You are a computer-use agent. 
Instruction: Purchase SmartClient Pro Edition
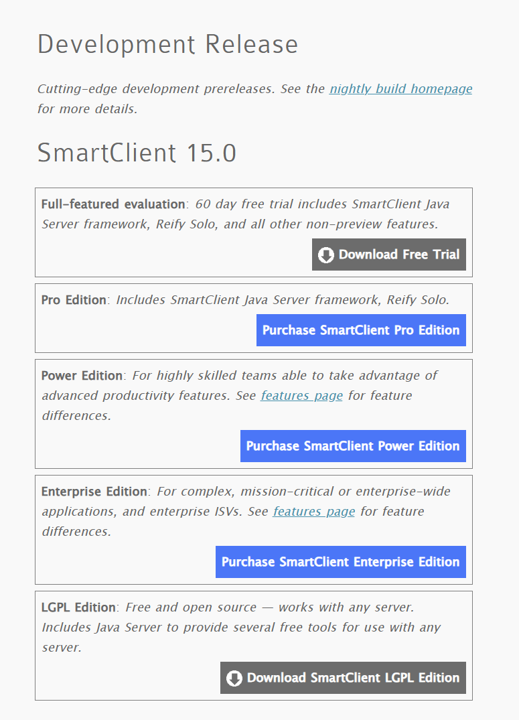[361, 330]
